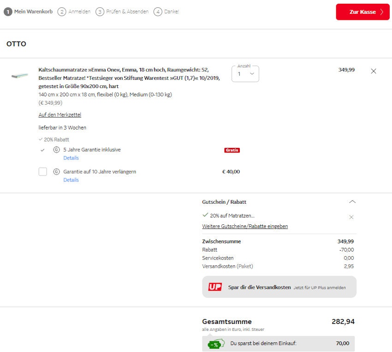Enable the 10-year warranty extension checkbox
392x352 pixels.
43,172
